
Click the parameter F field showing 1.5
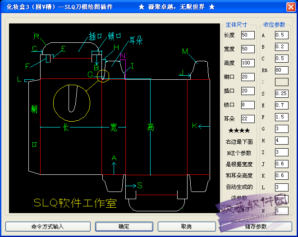(x=282, y=117)
